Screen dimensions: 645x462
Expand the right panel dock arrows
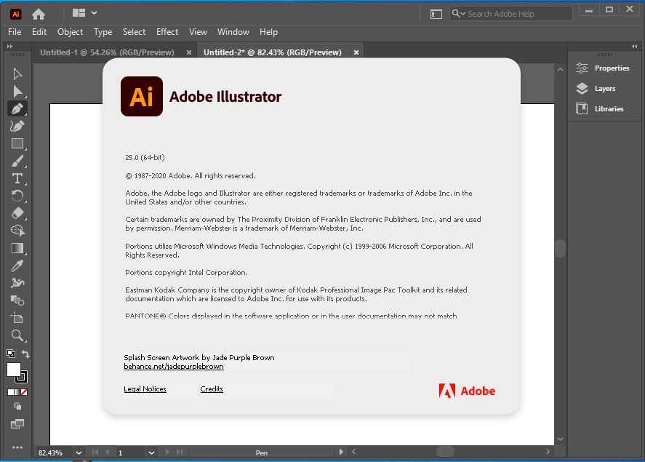635,46
